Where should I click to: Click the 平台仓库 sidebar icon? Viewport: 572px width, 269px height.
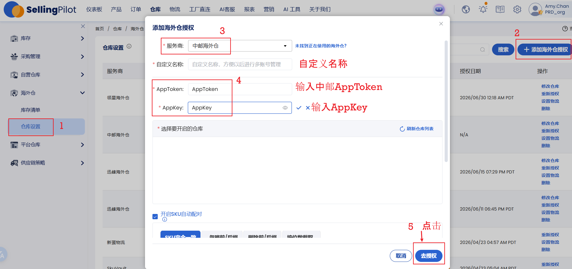point(14,145)
